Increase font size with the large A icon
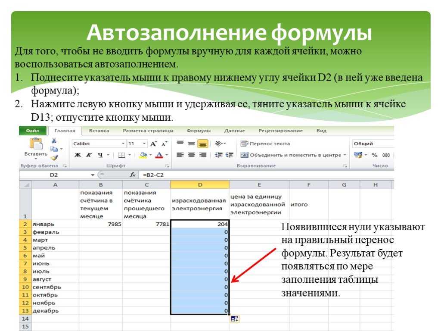The image size is (441, 331). (153, 144)
